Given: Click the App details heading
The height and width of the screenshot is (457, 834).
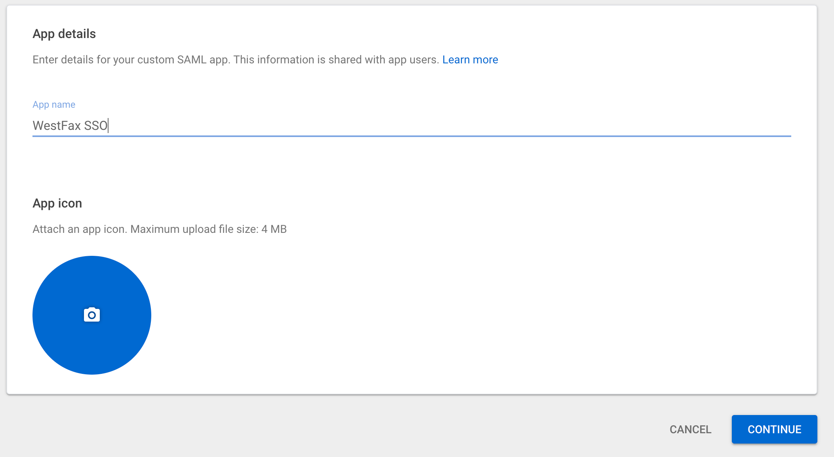Looking at the screenshot, I should pos(64,34).
